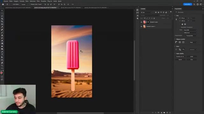
Task: Select the Brush tool
Action: 2,32
